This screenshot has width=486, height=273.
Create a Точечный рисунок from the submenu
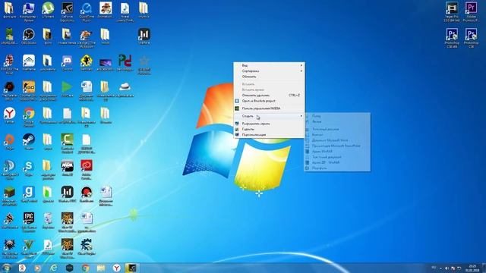point(337,129)
